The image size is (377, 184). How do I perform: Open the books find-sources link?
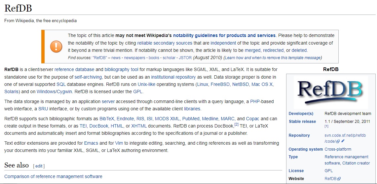point(154,58)
